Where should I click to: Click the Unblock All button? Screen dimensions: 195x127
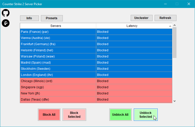click(x=120, y=115)
